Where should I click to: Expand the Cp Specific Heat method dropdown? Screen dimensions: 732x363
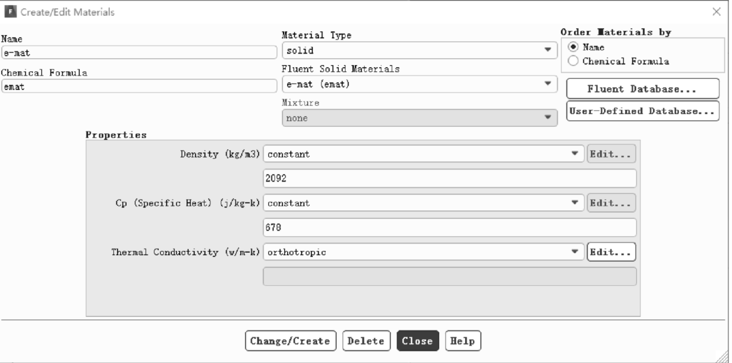click(x=424, y=203)
